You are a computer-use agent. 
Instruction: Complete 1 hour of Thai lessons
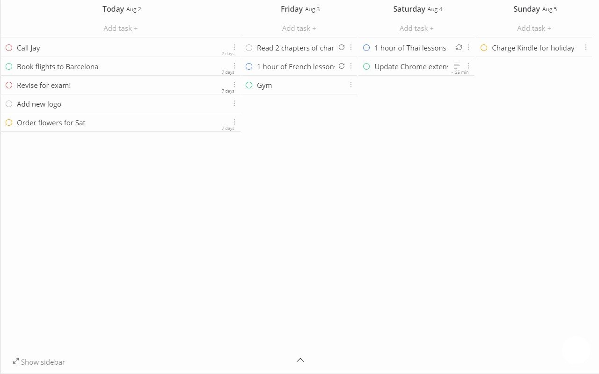coord(366,48)
